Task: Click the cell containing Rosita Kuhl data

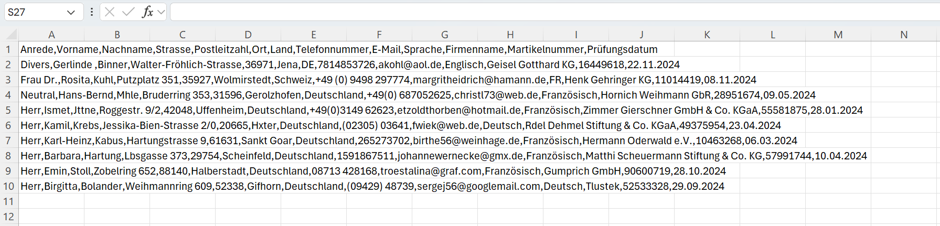Action: (x=51, y=80)
